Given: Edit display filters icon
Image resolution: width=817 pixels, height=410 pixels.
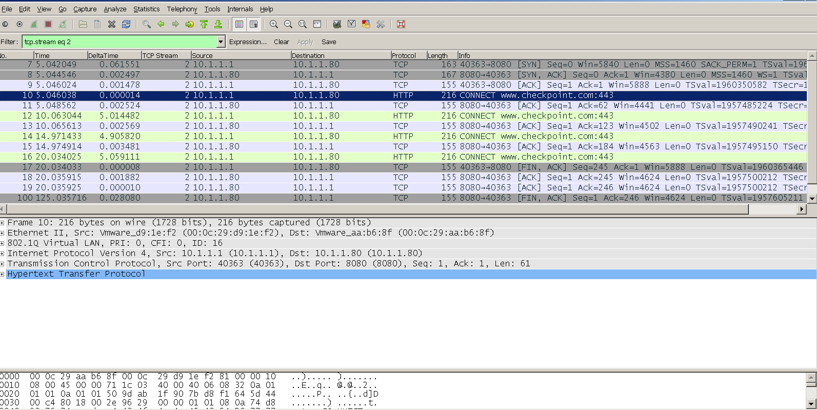Looking at the screenshot, I should point(351,24).
